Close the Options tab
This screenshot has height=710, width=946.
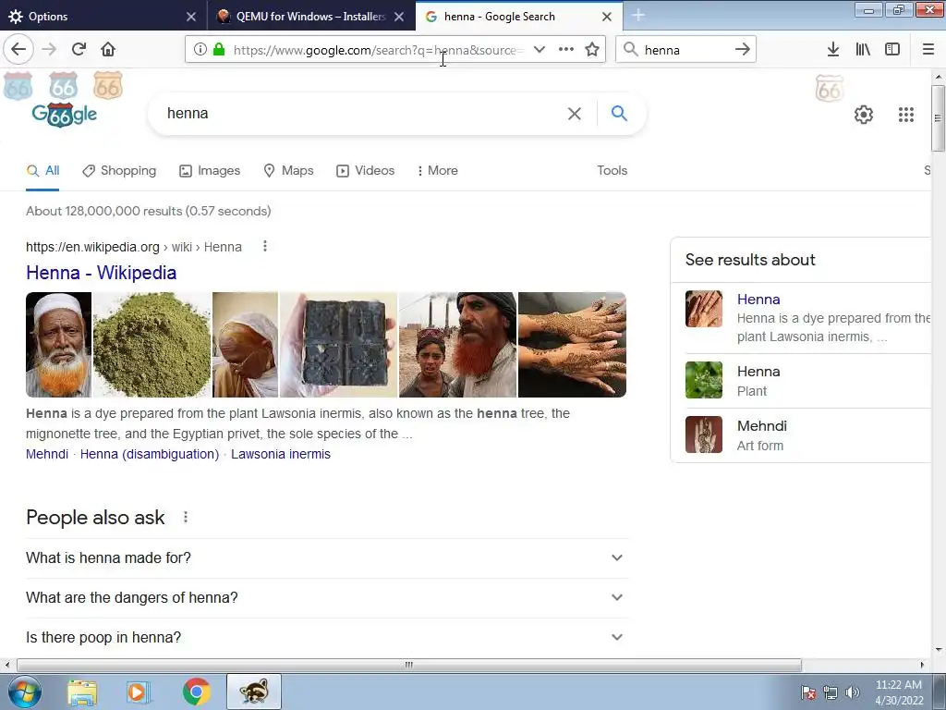coord(191,17)
